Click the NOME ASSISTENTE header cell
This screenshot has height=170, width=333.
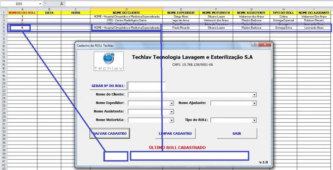click(251, 13)
